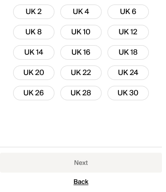Choose the UK 10 size
The width and height of the screenshot is (166, 192).
pyautogui.click(x=81, y=32)
